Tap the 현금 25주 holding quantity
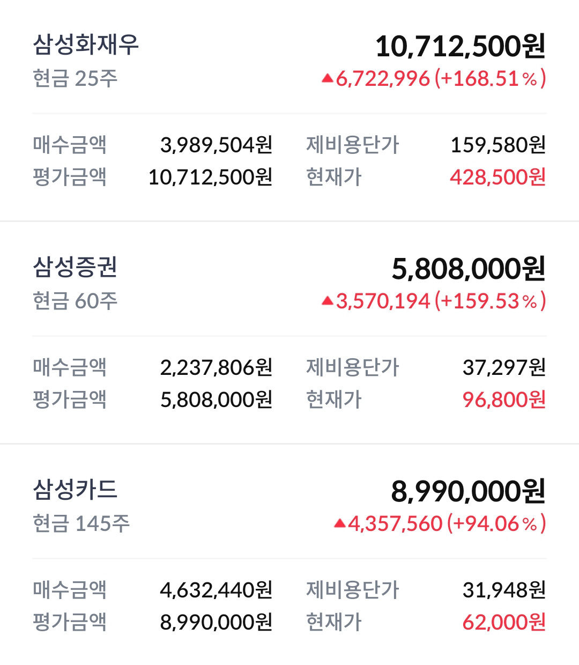The image size is (579, 665). (x=75, y=79)
